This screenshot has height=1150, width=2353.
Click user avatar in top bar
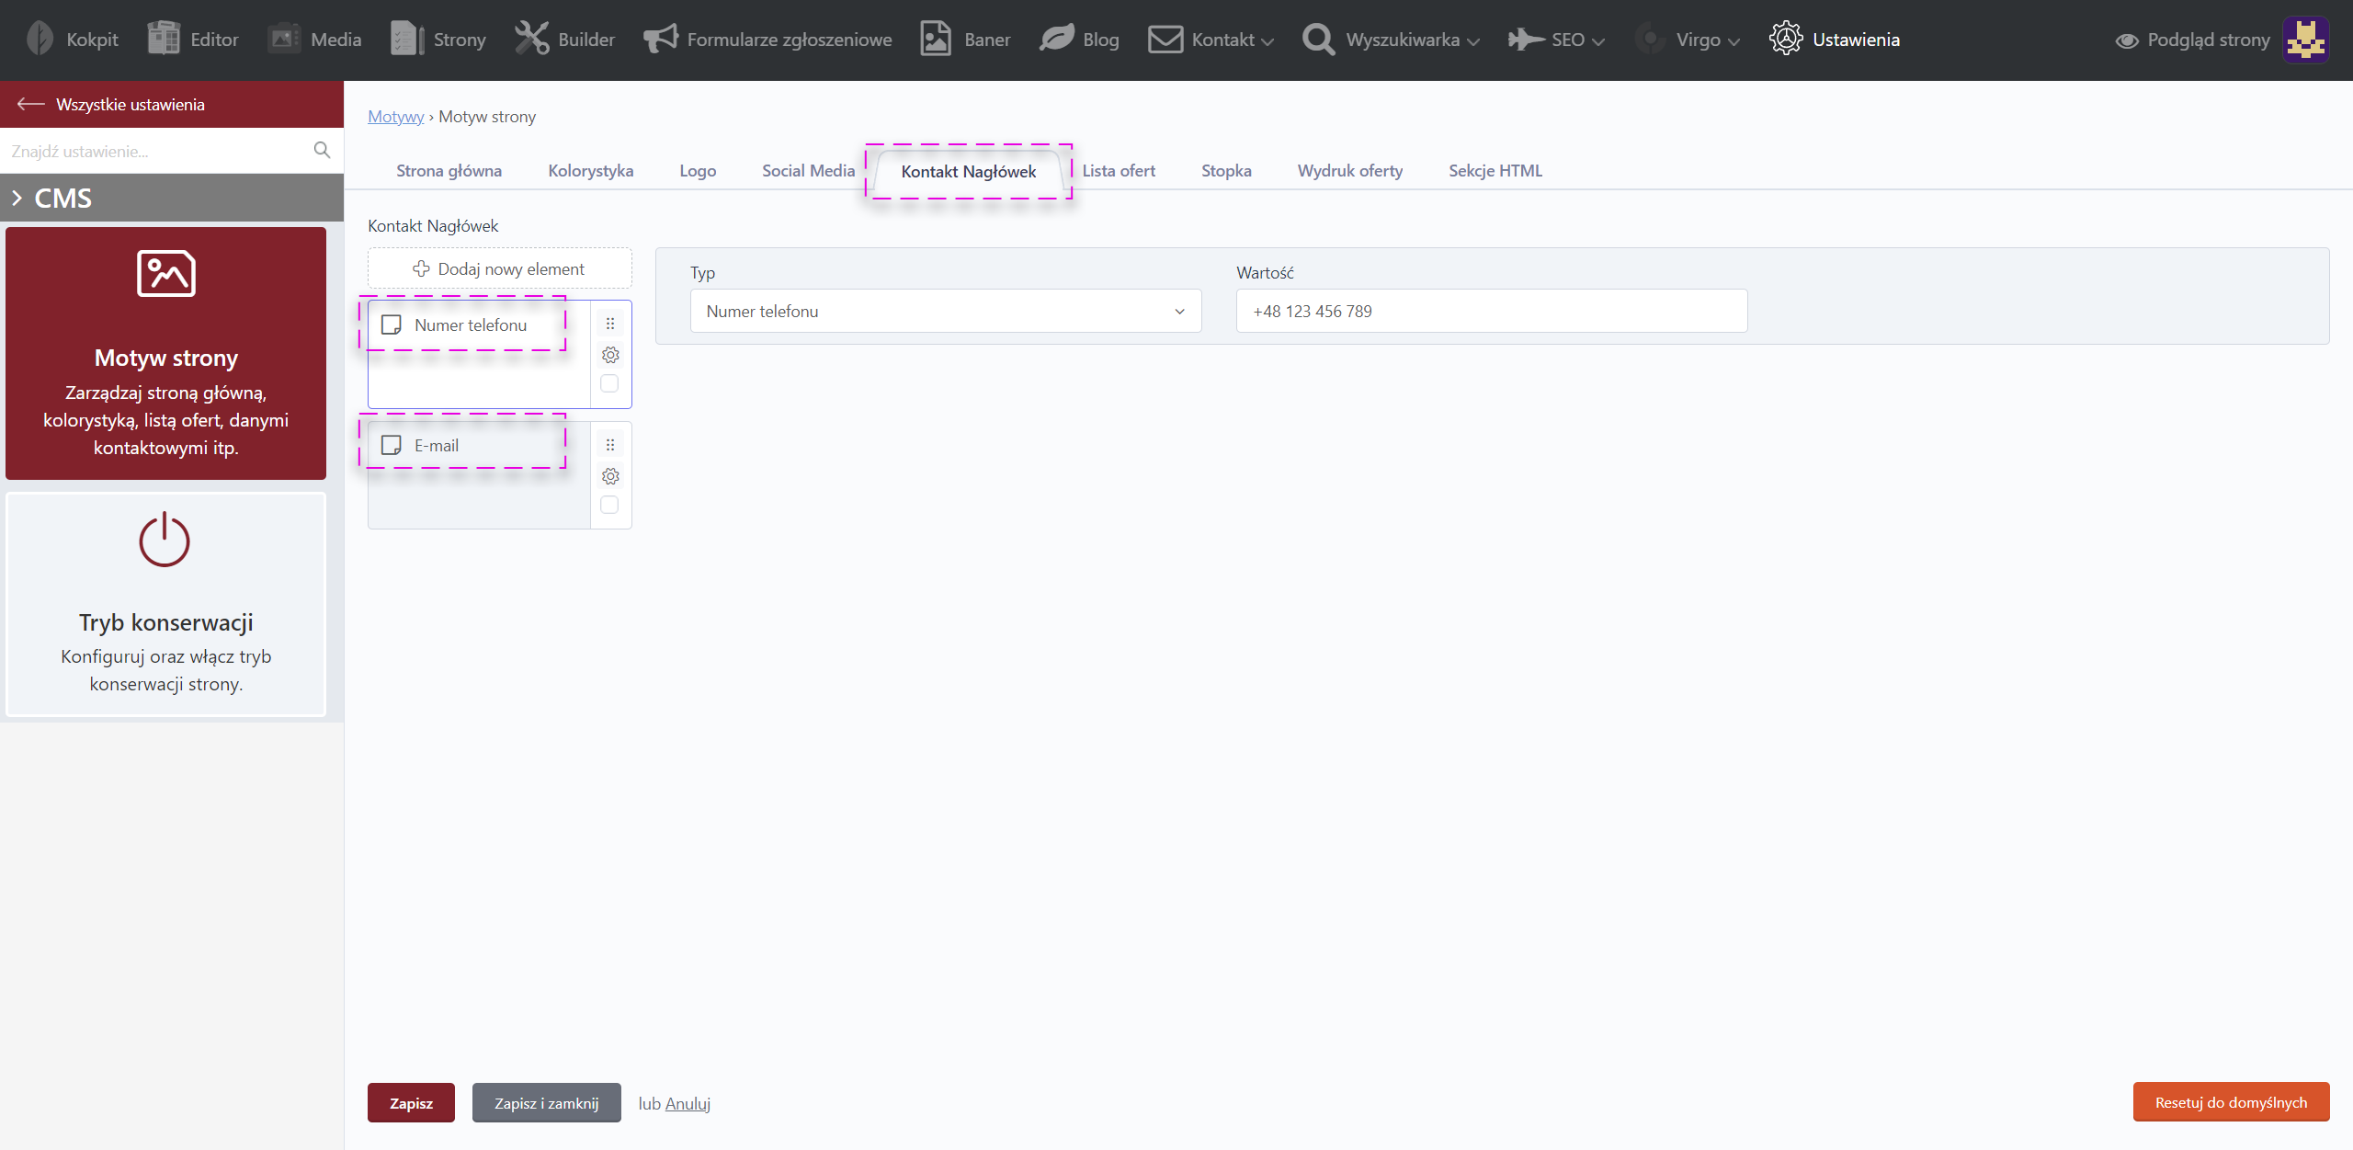tap(2305, 40)
